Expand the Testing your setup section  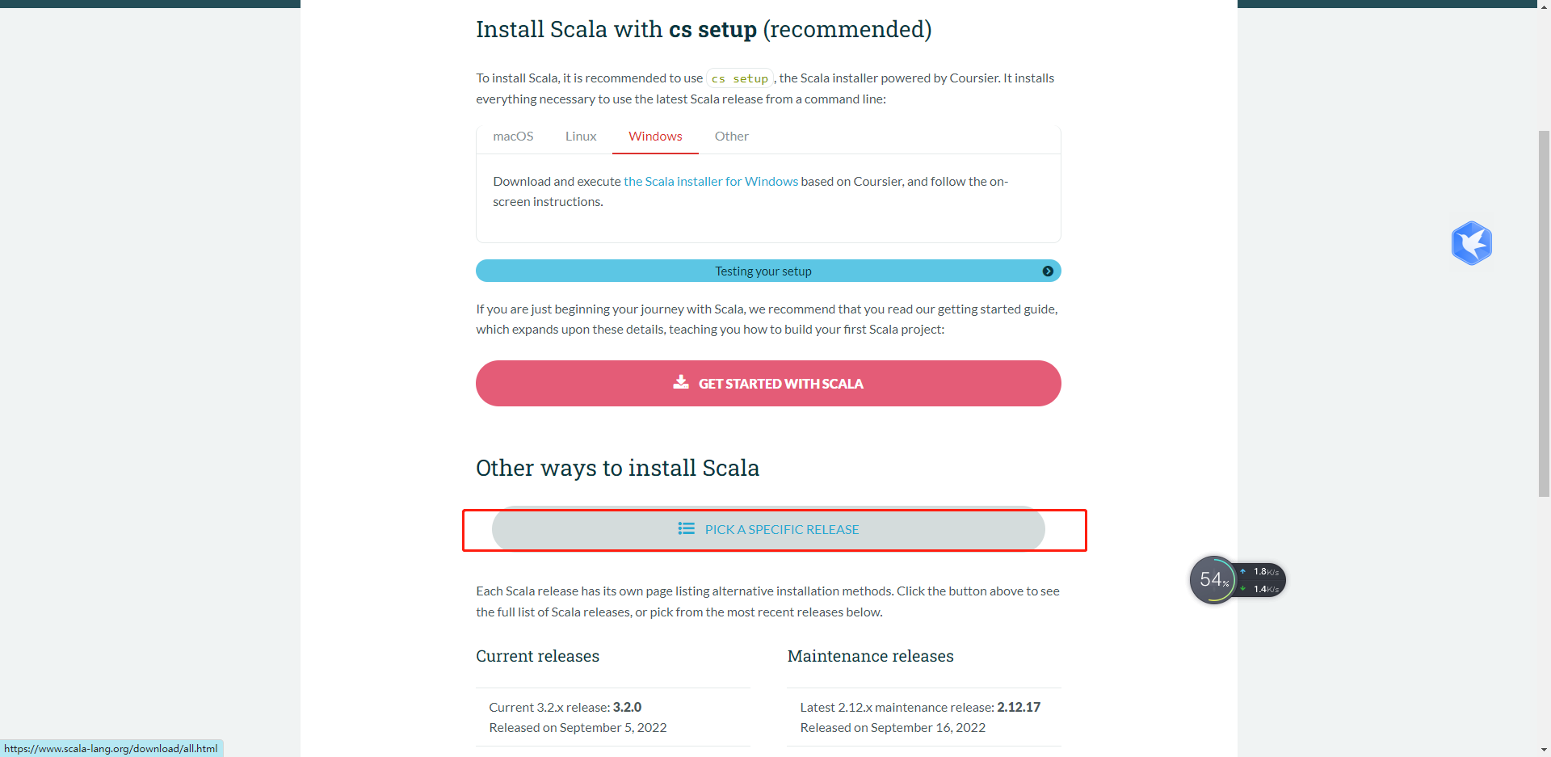coord(763,271)
